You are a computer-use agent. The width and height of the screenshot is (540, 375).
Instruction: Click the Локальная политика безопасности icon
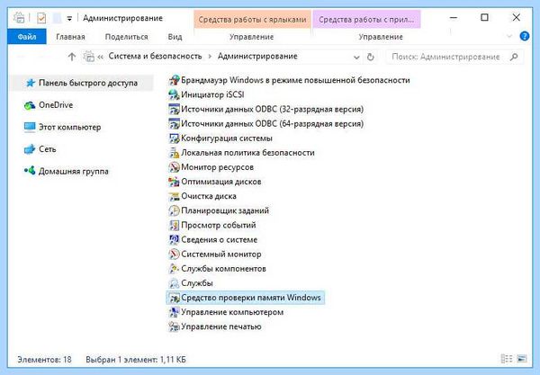[x=174, y=152]
